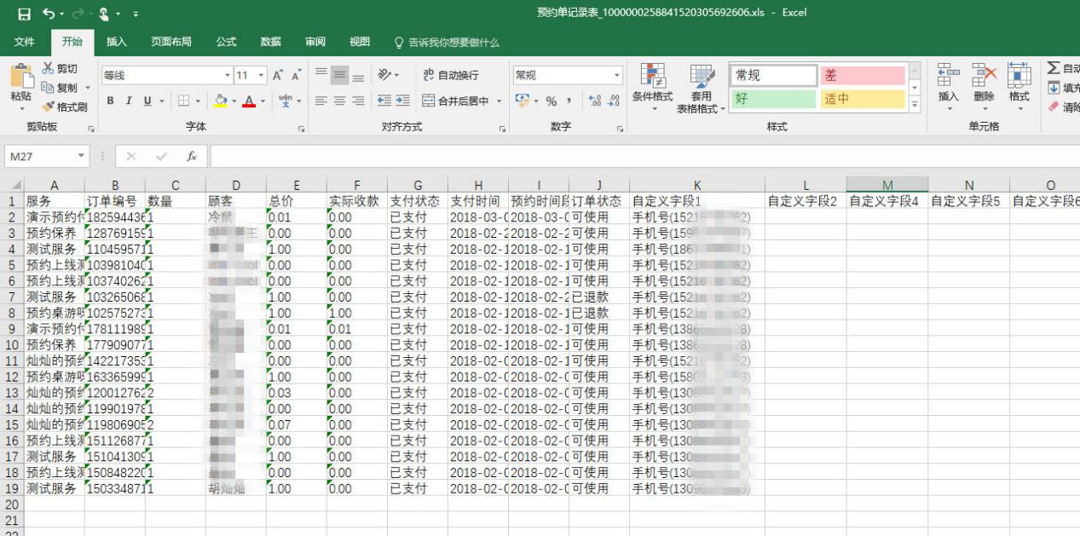1080x536 pixels.
Task: Click the Increase Indent icon
Action: (x=402, y=101)
